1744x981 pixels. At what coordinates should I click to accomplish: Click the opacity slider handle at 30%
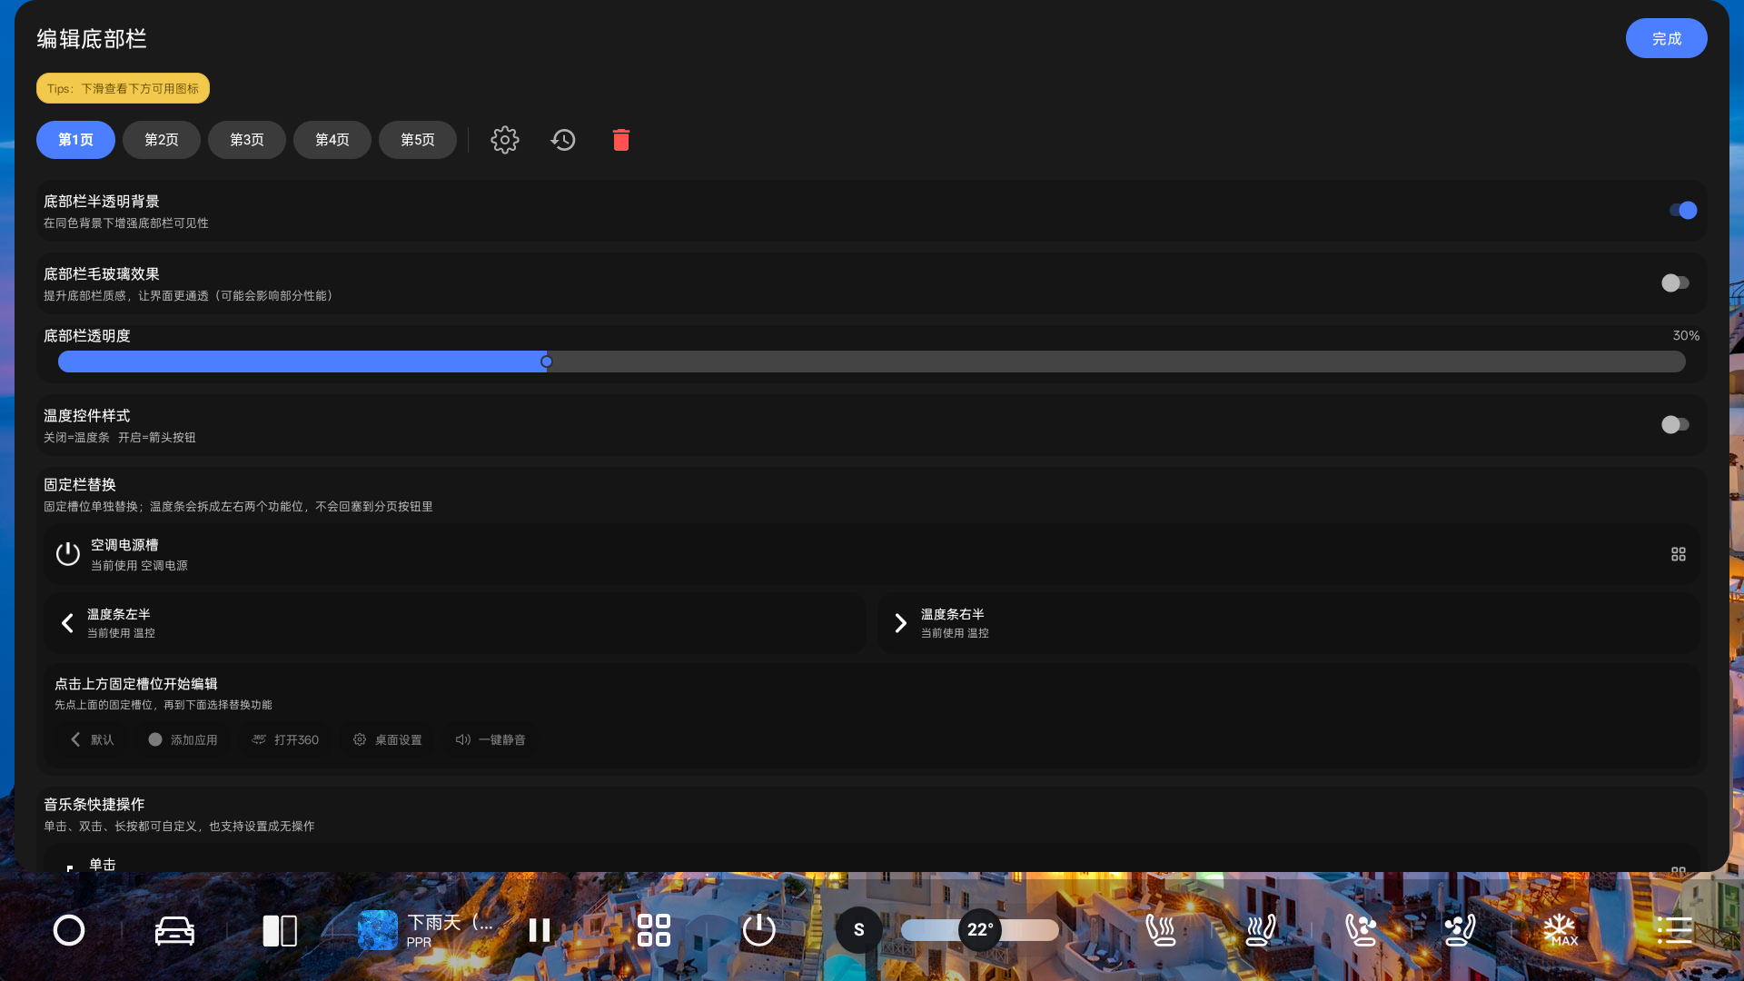point(547,362)
